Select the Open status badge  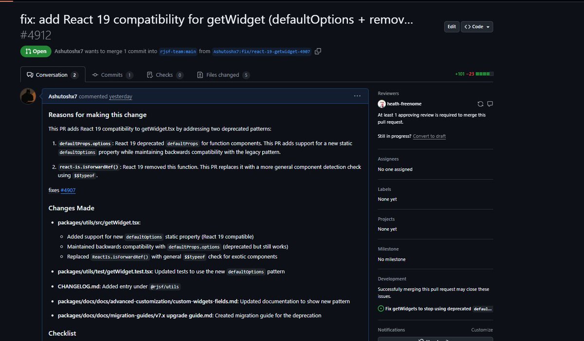click(x=36, y=51)
